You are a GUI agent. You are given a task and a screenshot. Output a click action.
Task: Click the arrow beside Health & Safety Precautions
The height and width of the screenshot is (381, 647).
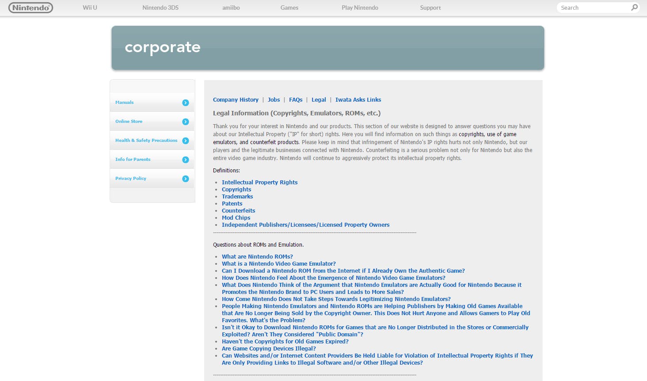click(x=186, y=141)
